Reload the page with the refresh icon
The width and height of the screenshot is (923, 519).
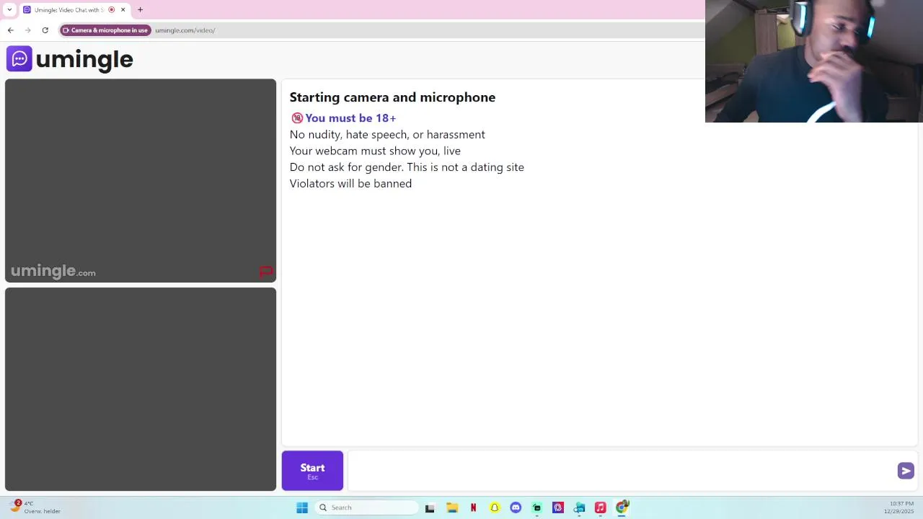[x=45, y=30]
